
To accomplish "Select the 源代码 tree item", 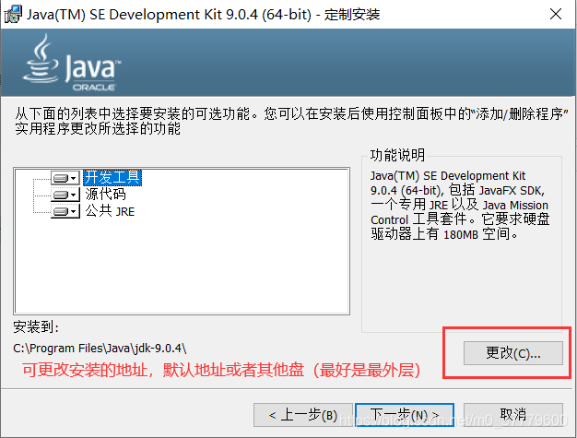I will (x=106, y=195).
